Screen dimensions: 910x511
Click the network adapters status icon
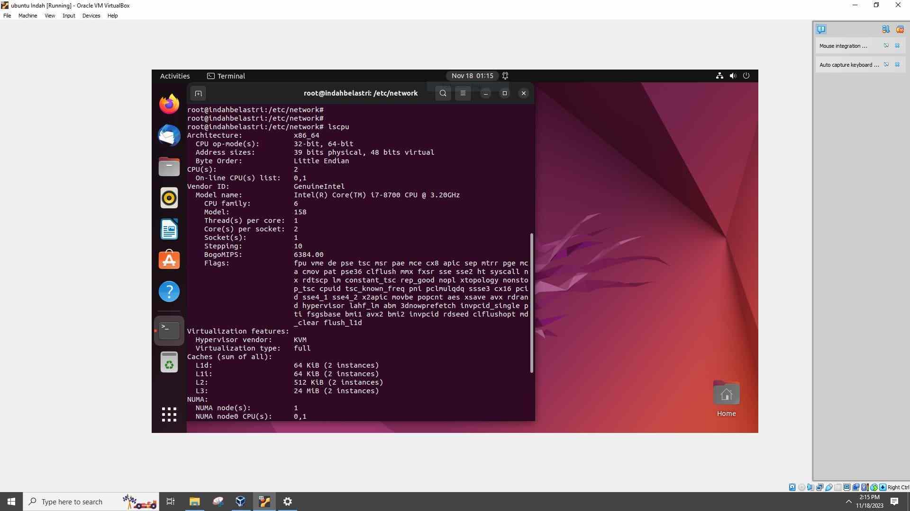(819, 487)
